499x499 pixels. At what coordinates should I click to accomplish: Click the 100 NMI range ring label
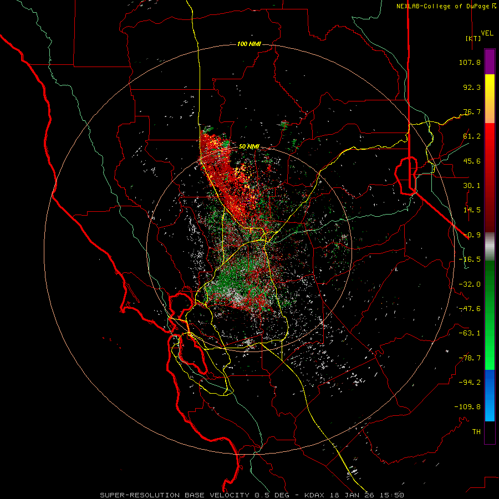(x=249, y=44)
